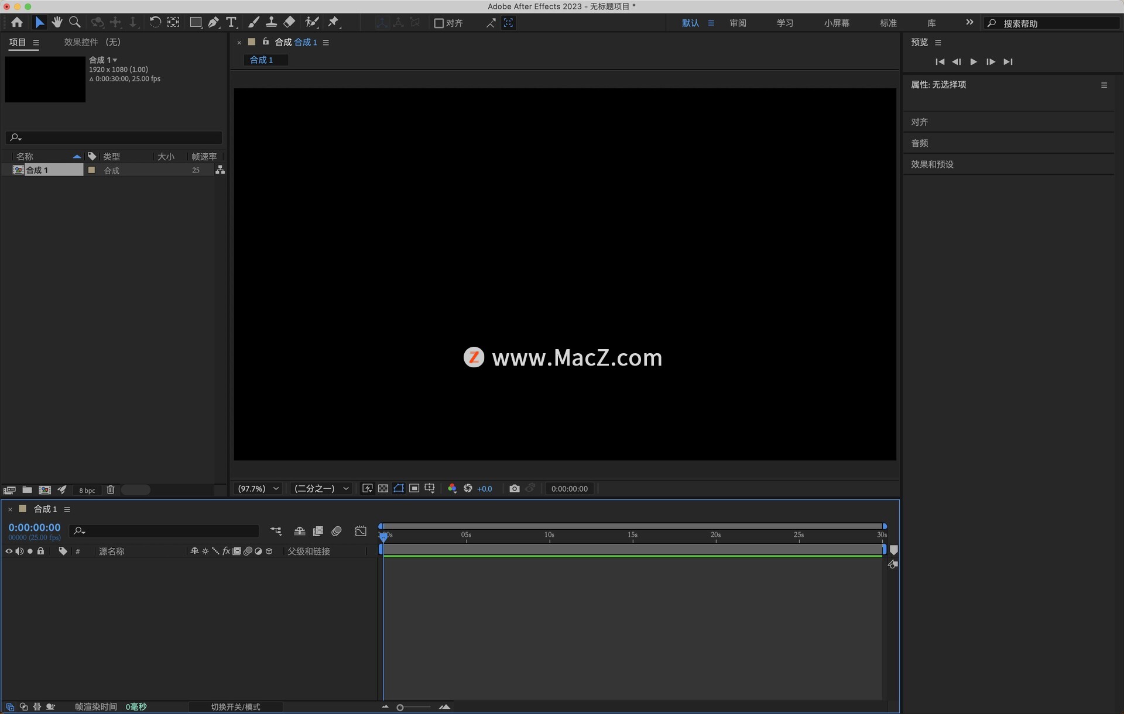Open grid and guide options dropdown
Image resolution: width=1124 pixels, height=714 pixels.
point(430,488)
